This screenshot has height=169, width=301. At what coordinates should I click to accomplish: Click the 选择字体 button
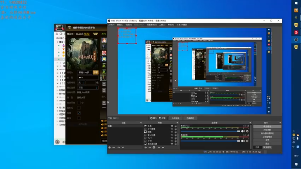click(175, 118)
